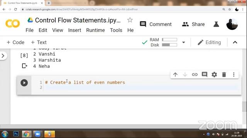Screen dimensions: 247x138
Task: Reload the Colab page
Action: point(15,9)
